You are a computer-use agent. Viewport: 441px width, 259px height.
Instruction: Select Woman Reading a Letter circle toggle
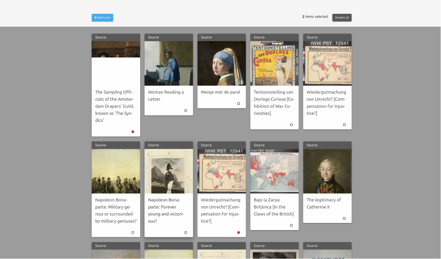(186, 110)
